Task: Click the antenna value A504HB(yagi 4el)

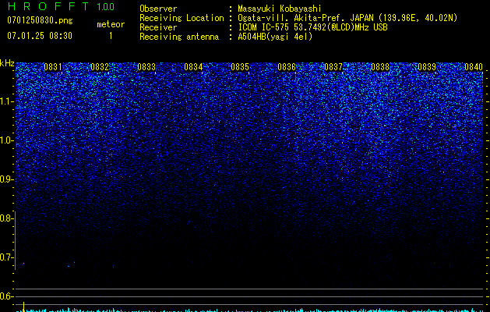Action: click(x=275, y=37)
